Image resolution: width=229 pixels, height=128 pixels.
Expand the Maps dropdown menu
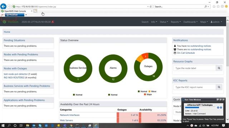tap(204, 22)
